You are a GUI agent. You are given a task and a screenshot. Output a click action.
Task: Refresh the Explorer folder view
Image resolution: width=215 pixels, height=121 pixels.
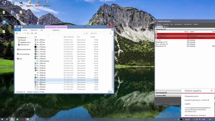pos(87,33)
